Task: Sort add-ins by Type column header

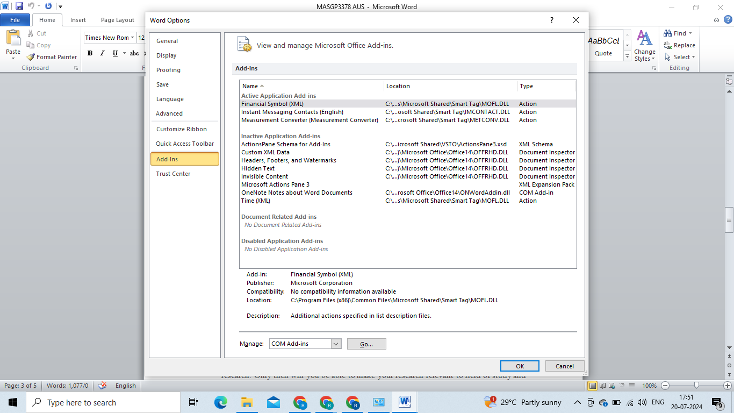Action: pos(546,86)
